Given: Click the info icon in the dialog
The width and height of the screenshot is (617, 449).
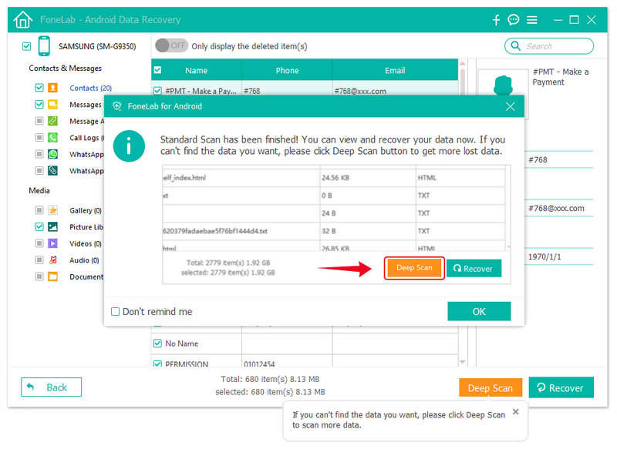Looking at the screenshot, I should coord(129,146).
